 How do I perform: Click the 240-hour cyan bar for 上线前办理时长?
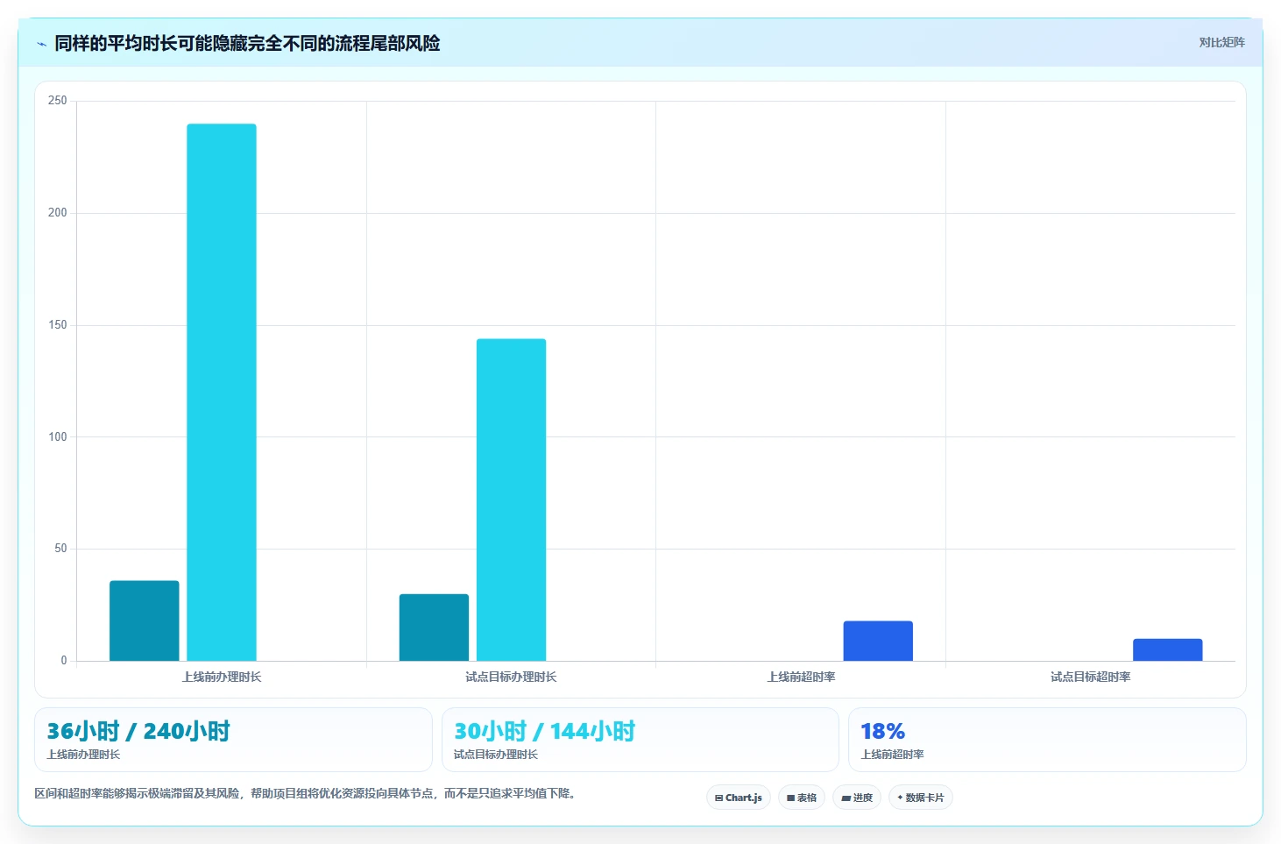click(x=222, y=392)
